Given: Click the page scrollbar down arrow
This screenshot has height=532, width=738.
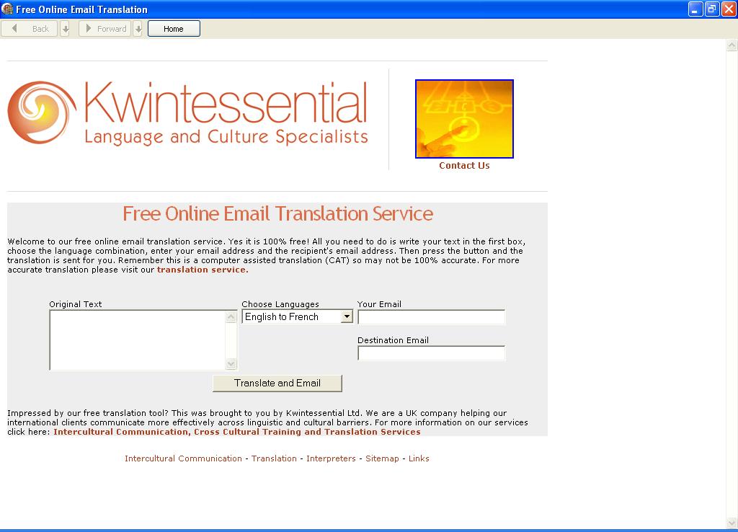Looking at the screenshot, I should (x=732, y=523).
